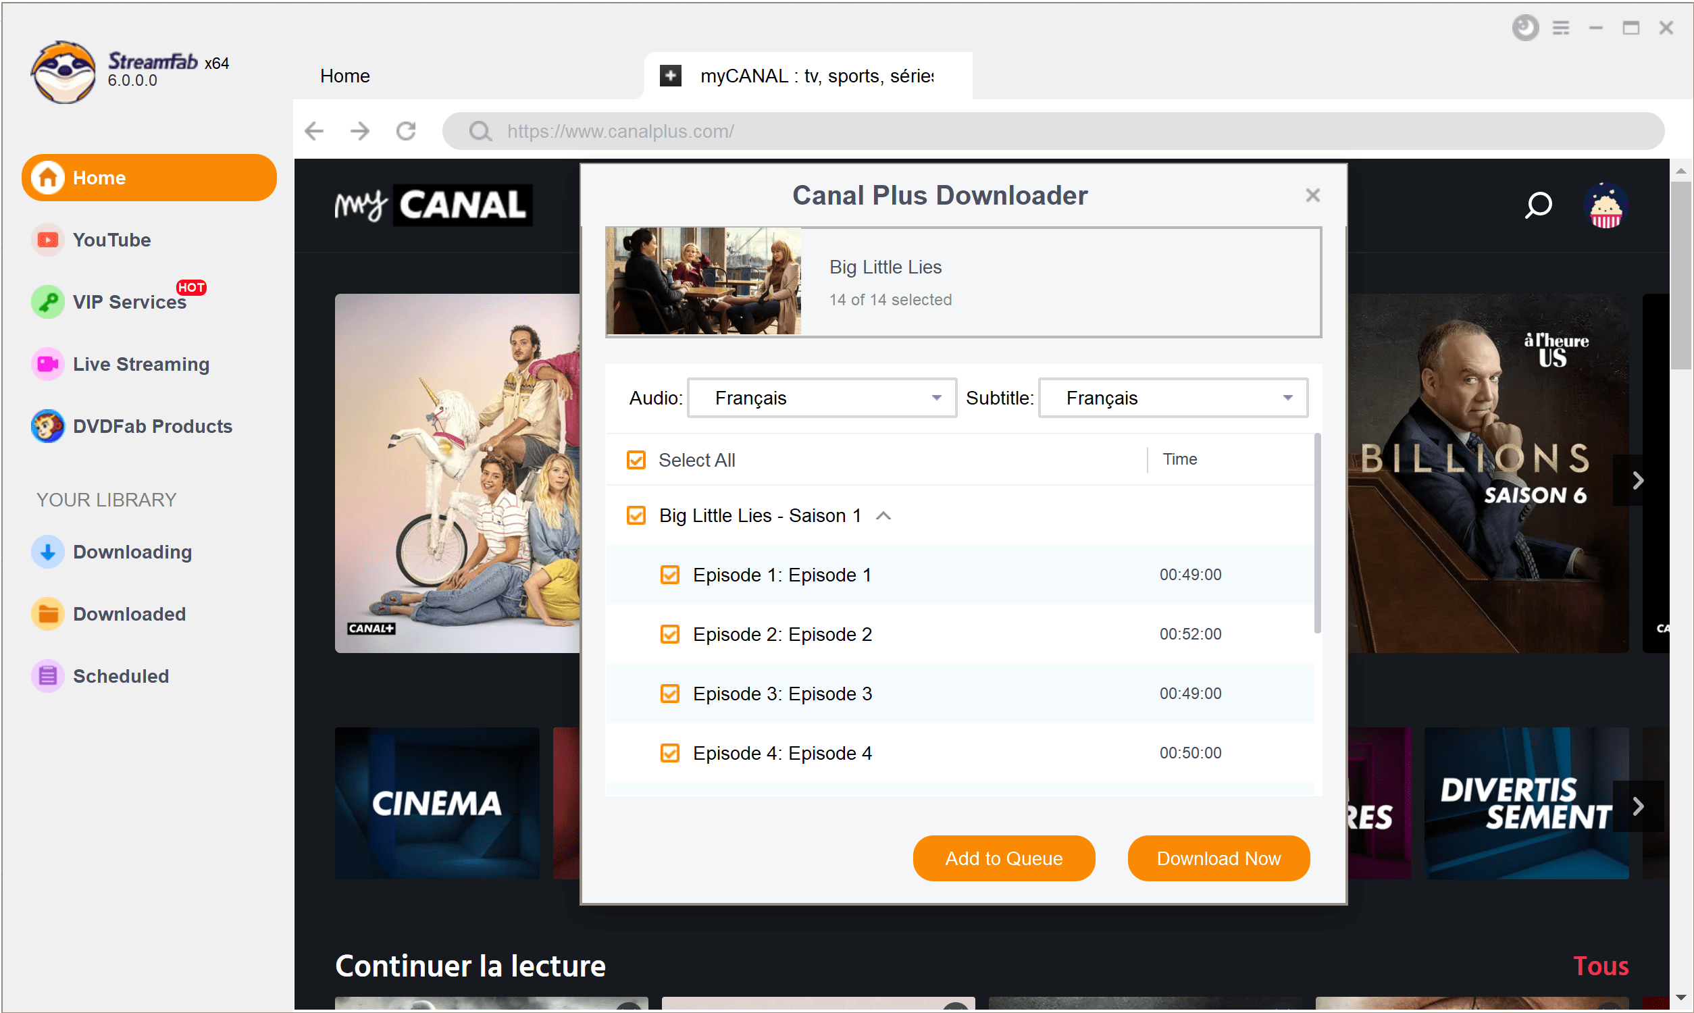Image resolution: width=1694 pixels, height=1013 pixels.
Task: Click the episode list scrollbar
Action: pyautogui.click(x=1316, y=532)
